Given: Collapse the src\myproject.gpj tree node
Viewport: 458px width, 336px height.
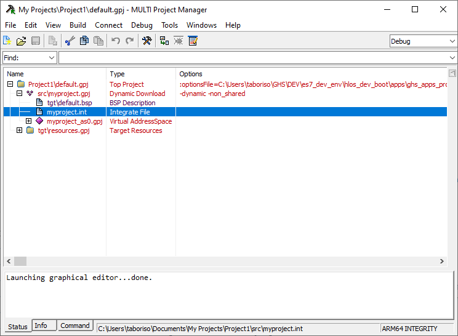Looking at the screenshot, I should coord(20,94).
